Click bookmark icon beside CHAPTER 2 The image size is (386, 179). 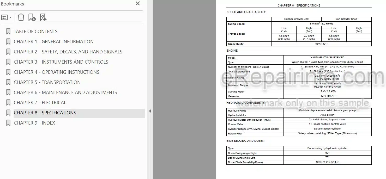(8, 52)
